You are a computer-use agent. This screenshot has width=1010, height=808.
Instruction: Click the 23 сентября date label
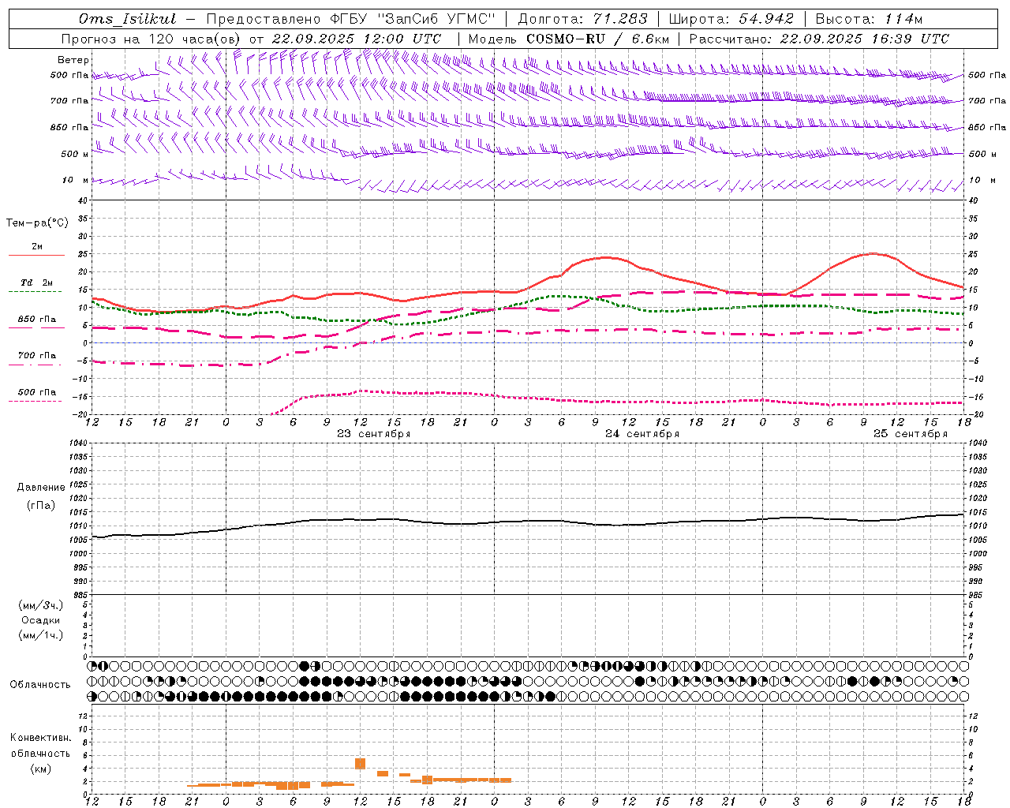coord(374,434)
